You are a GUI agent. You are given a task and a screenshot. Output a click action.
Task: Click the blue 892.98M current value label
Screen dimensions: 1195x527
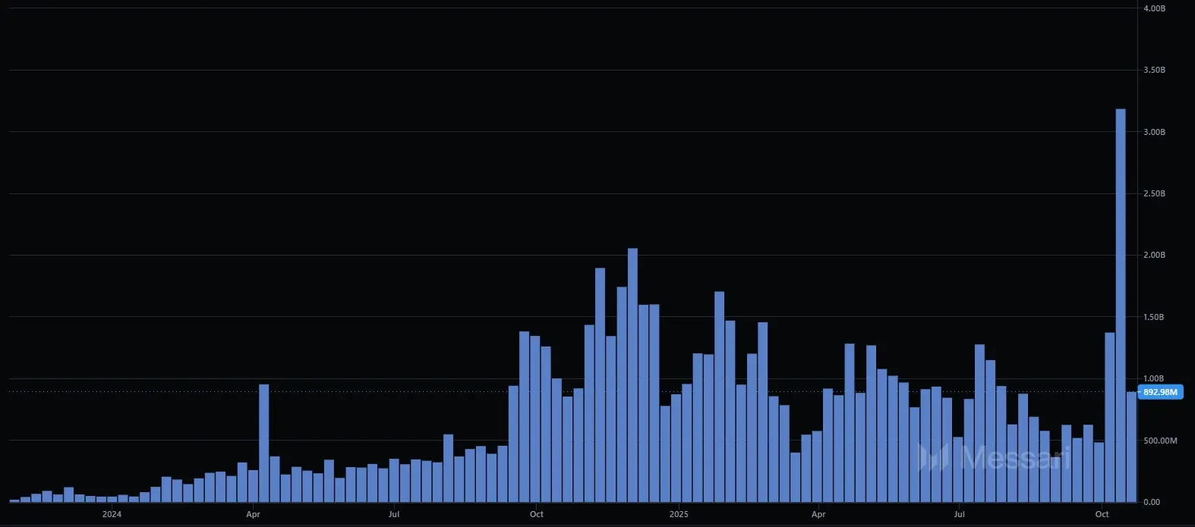[1160, 392]
